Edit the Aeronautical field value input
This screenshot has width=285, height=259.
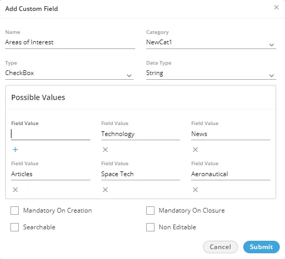[231, 175]
